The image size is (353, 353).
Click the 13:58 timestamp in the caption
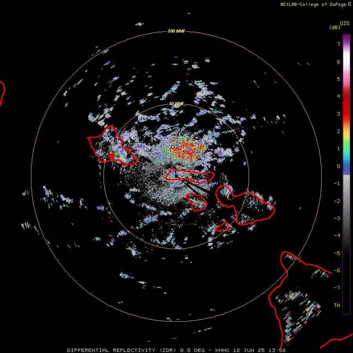click(x=278, y=350)
